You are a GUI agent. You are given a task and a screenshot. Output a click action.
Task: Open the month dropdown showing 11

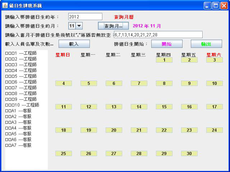coord(79,26)
